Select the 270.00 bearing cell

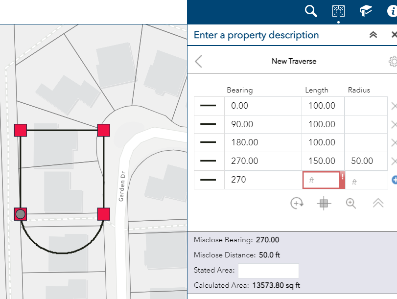click(x=263, y=161)
